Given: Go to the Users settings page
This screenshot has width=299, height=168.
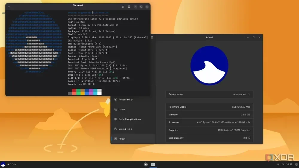Looking at the screenshot, I should click(x=133, y=109).
